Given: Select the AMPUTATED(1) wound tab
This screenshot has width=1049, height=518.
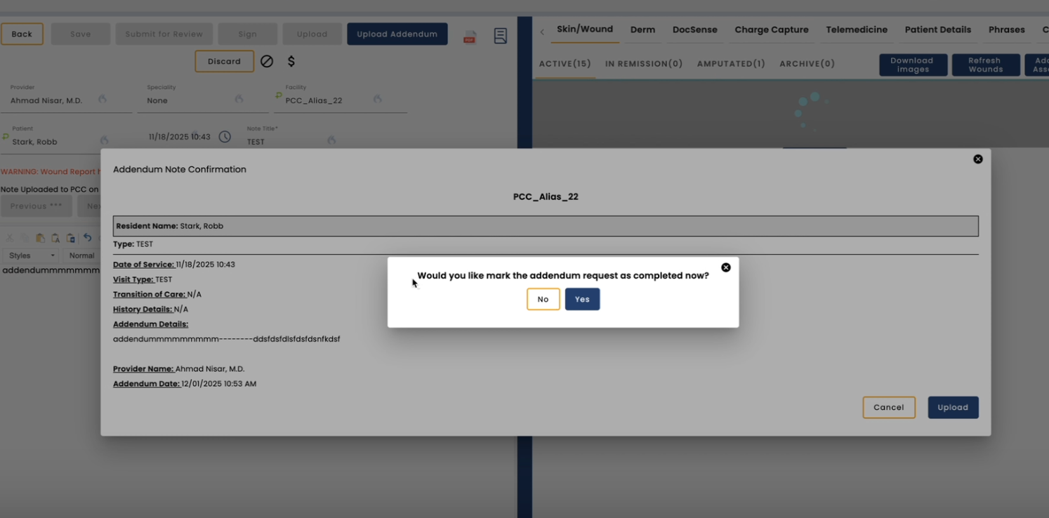Looking at the screenshot, I should 731,64.
